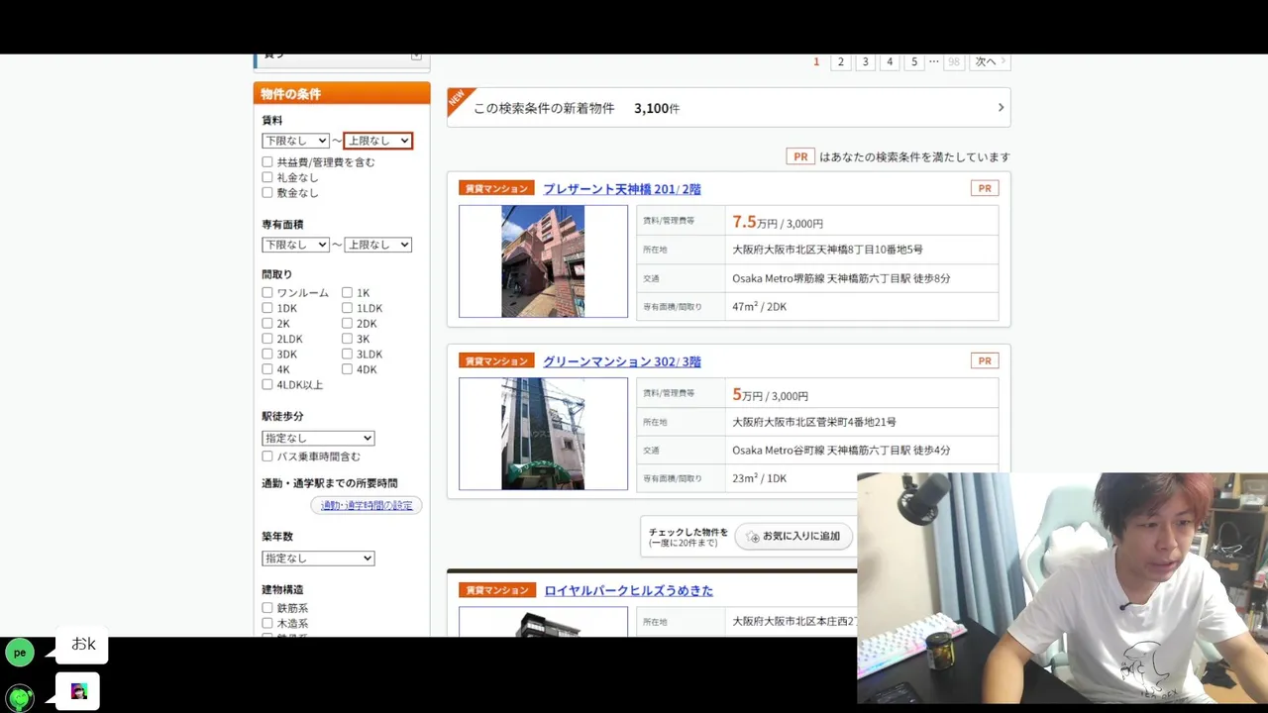This screenshot has width=1268, height=713.
Task: Click 7.5万円 rent value
Action: [x=755, y=222]
